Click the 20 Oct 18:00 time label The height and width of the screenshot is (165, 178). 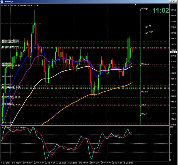click(39, 163)
